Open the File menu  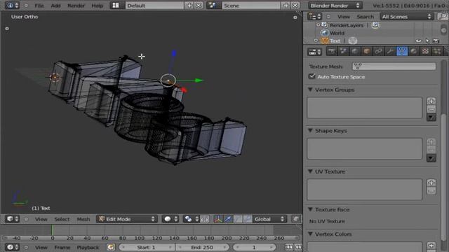(39, 6)
